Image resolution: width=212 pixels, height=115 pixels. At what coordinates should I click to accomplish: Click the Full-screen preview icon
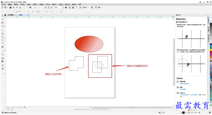click(66, 8)
